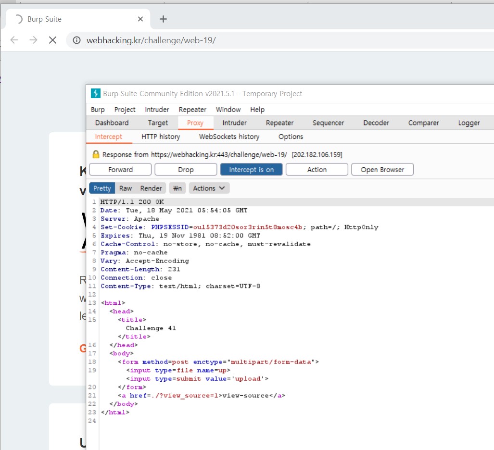View site information icon in address bar
This screenshot has width=494, height=450.
[76, 40]
